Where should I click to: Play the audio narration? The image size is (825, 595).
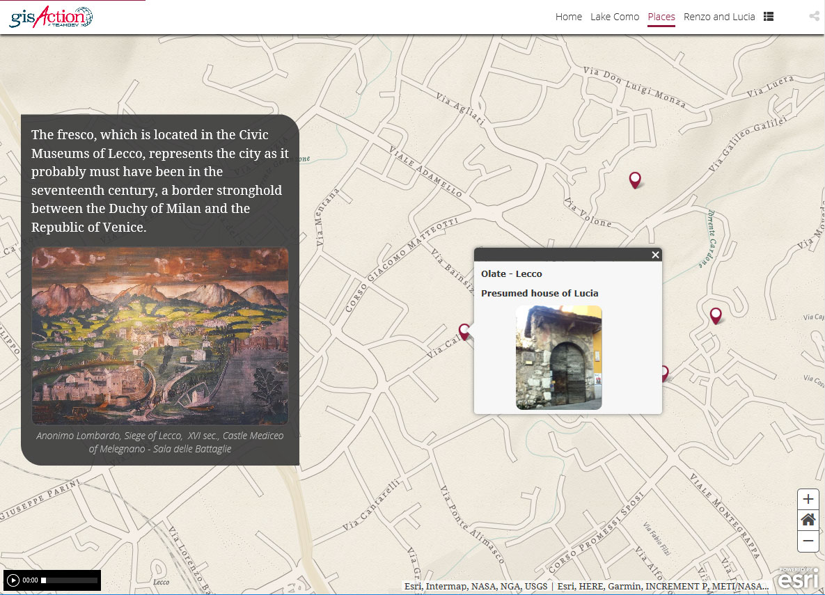click(x=13, y=580)
